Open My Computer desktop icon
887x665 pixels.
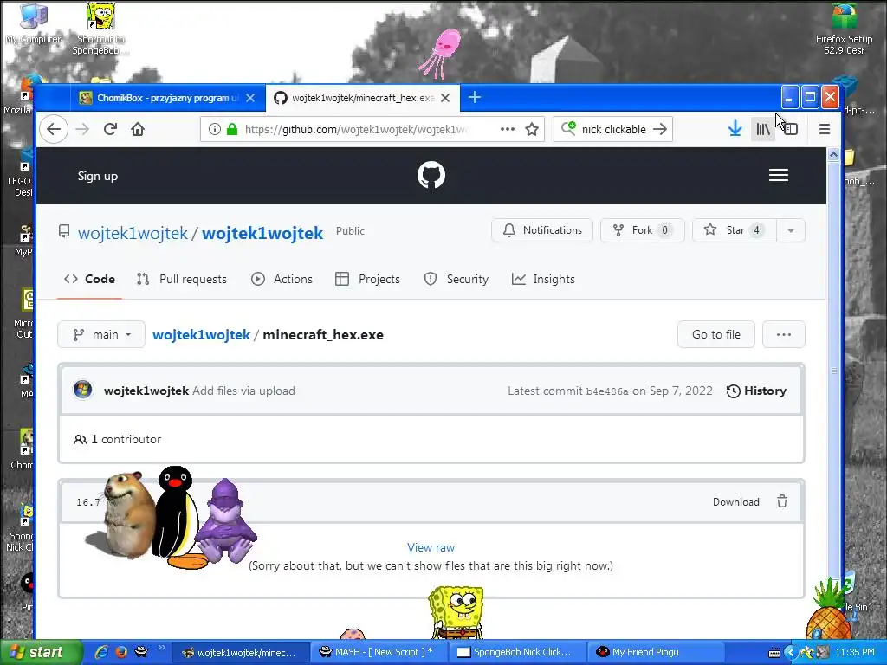coord(34,23)
